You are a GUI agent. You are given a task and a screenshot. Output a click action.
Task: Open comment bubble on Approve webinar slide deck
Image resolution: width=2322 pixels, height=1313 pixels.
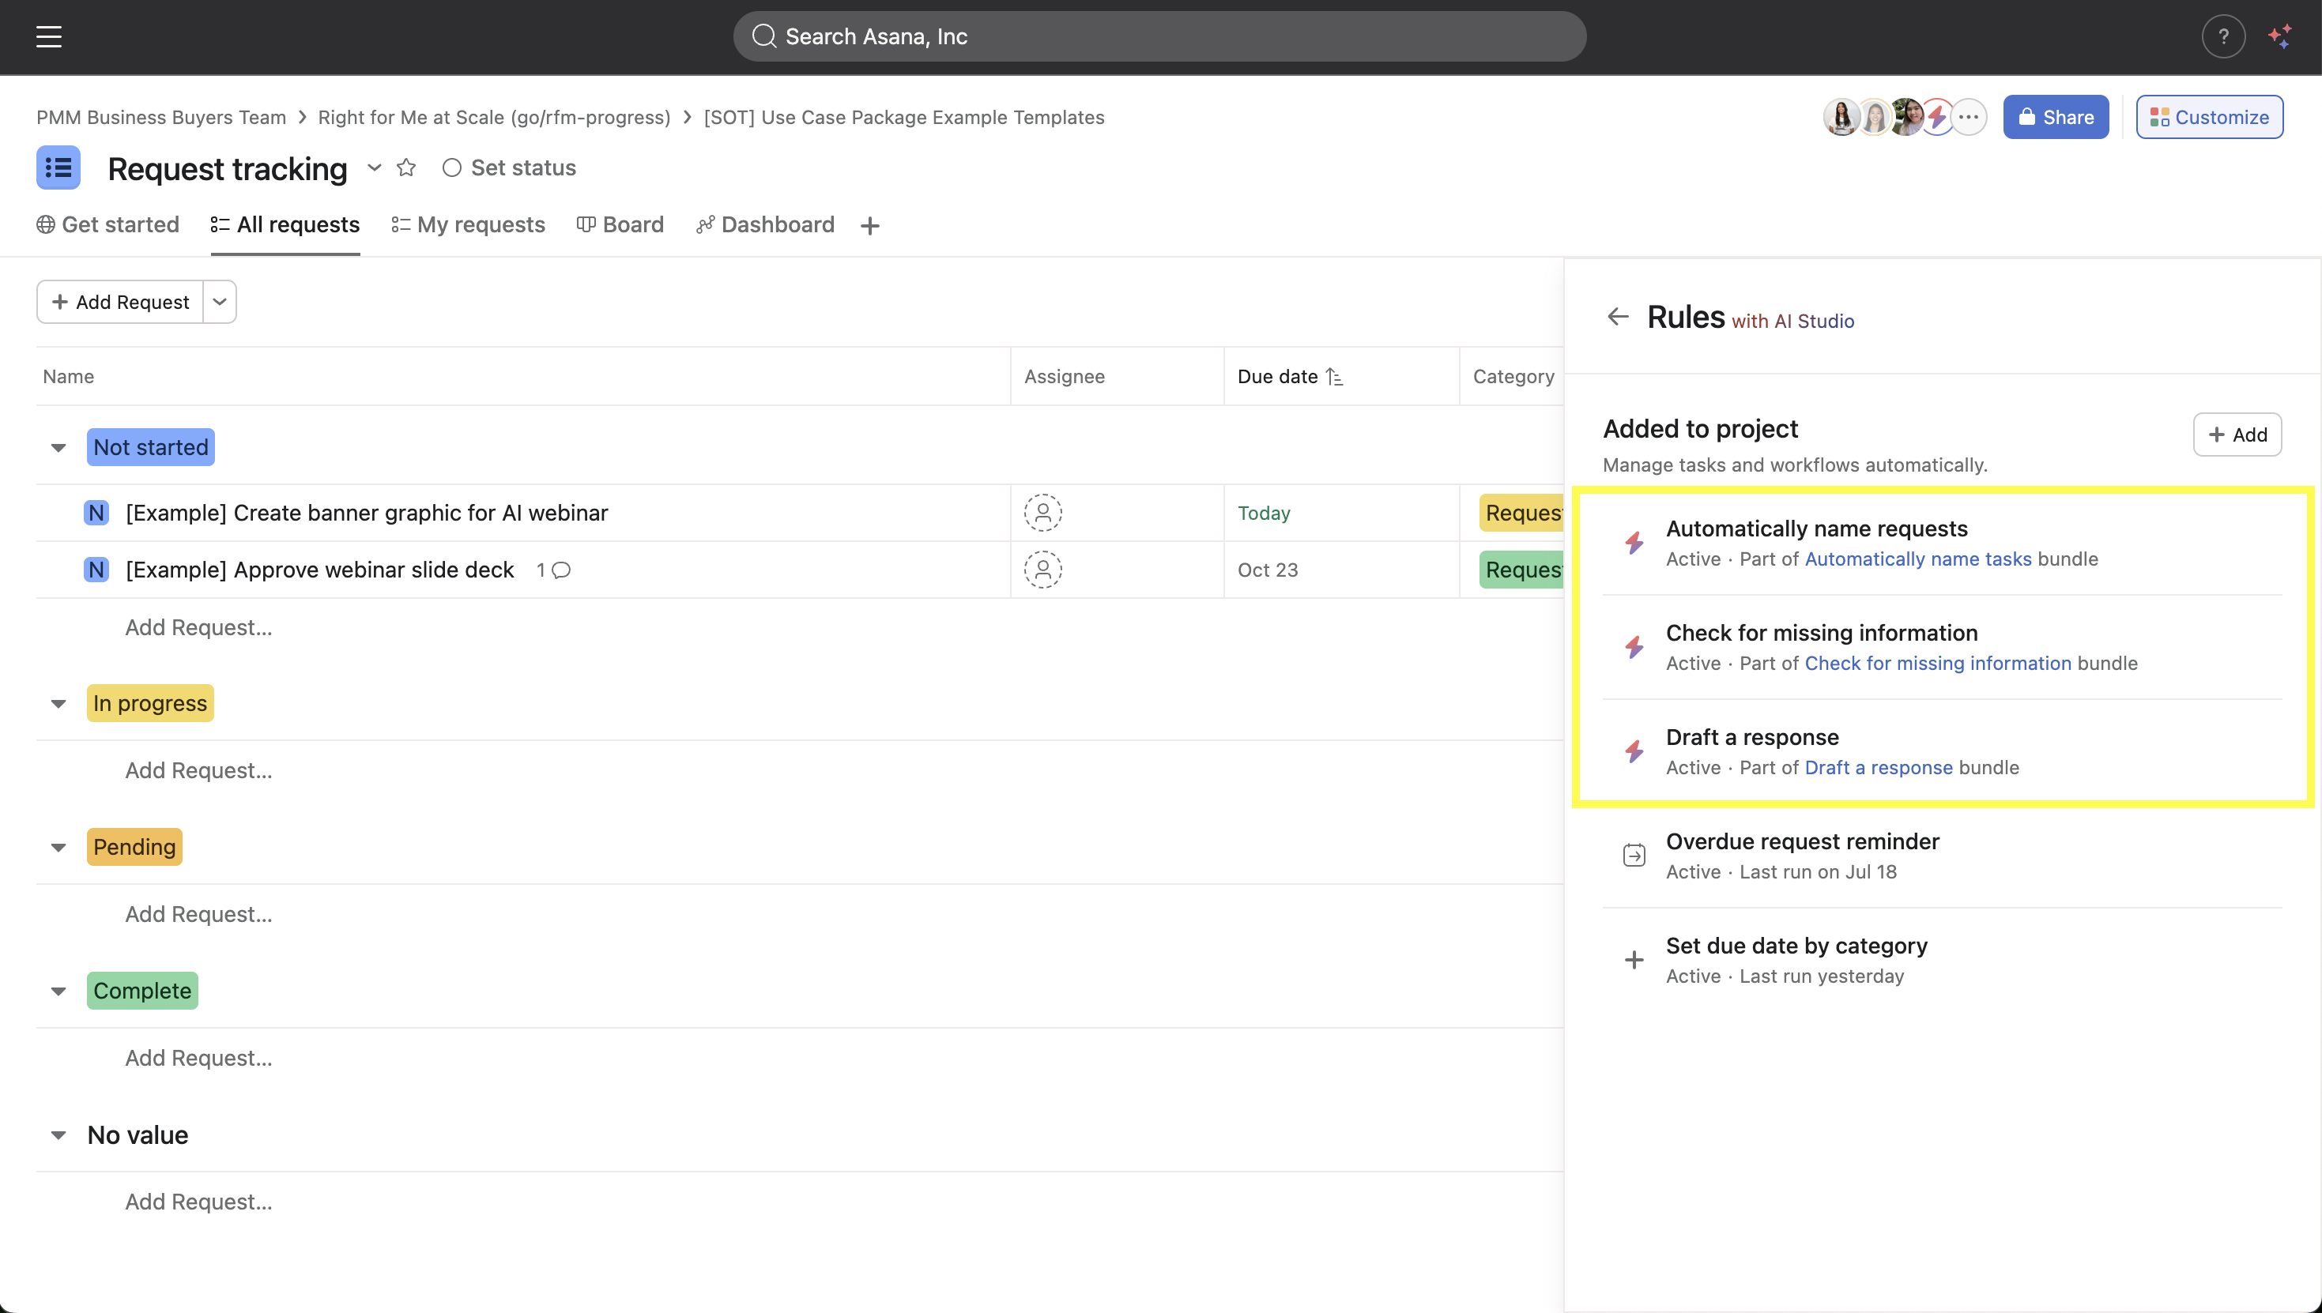point(560,570)
